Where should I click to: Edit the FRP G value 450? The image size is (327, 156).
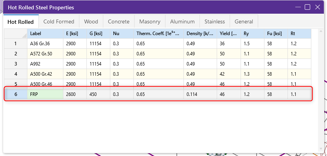(x=98, y=94)
